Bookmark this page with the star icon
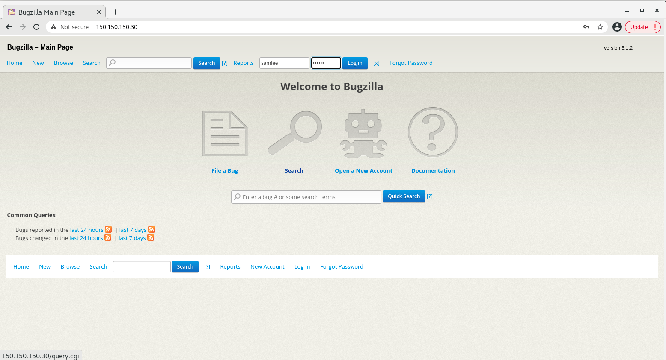This screenshot has height=360, width=666. 600,27
